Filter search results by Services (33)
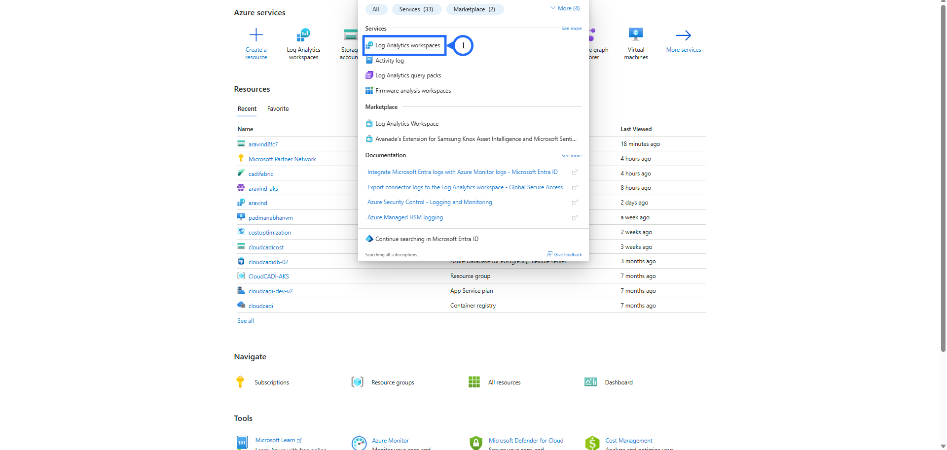The image size is (947, 450). tap(416, 9)
